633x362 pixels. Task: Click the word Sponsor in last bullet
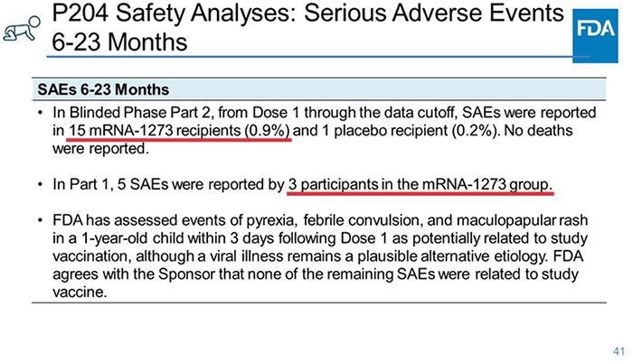[x=186, y=274]
